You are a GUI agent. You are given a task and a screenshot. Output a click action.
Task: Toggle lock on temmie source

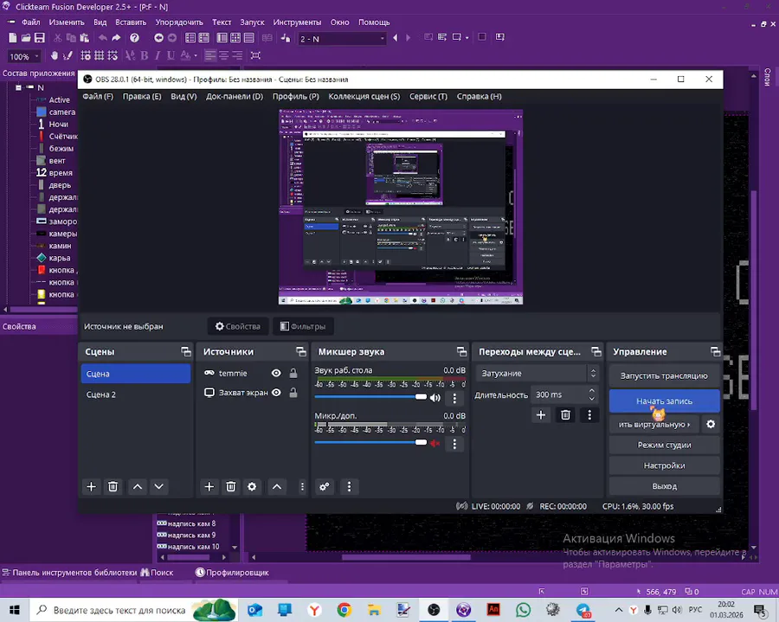293,374
